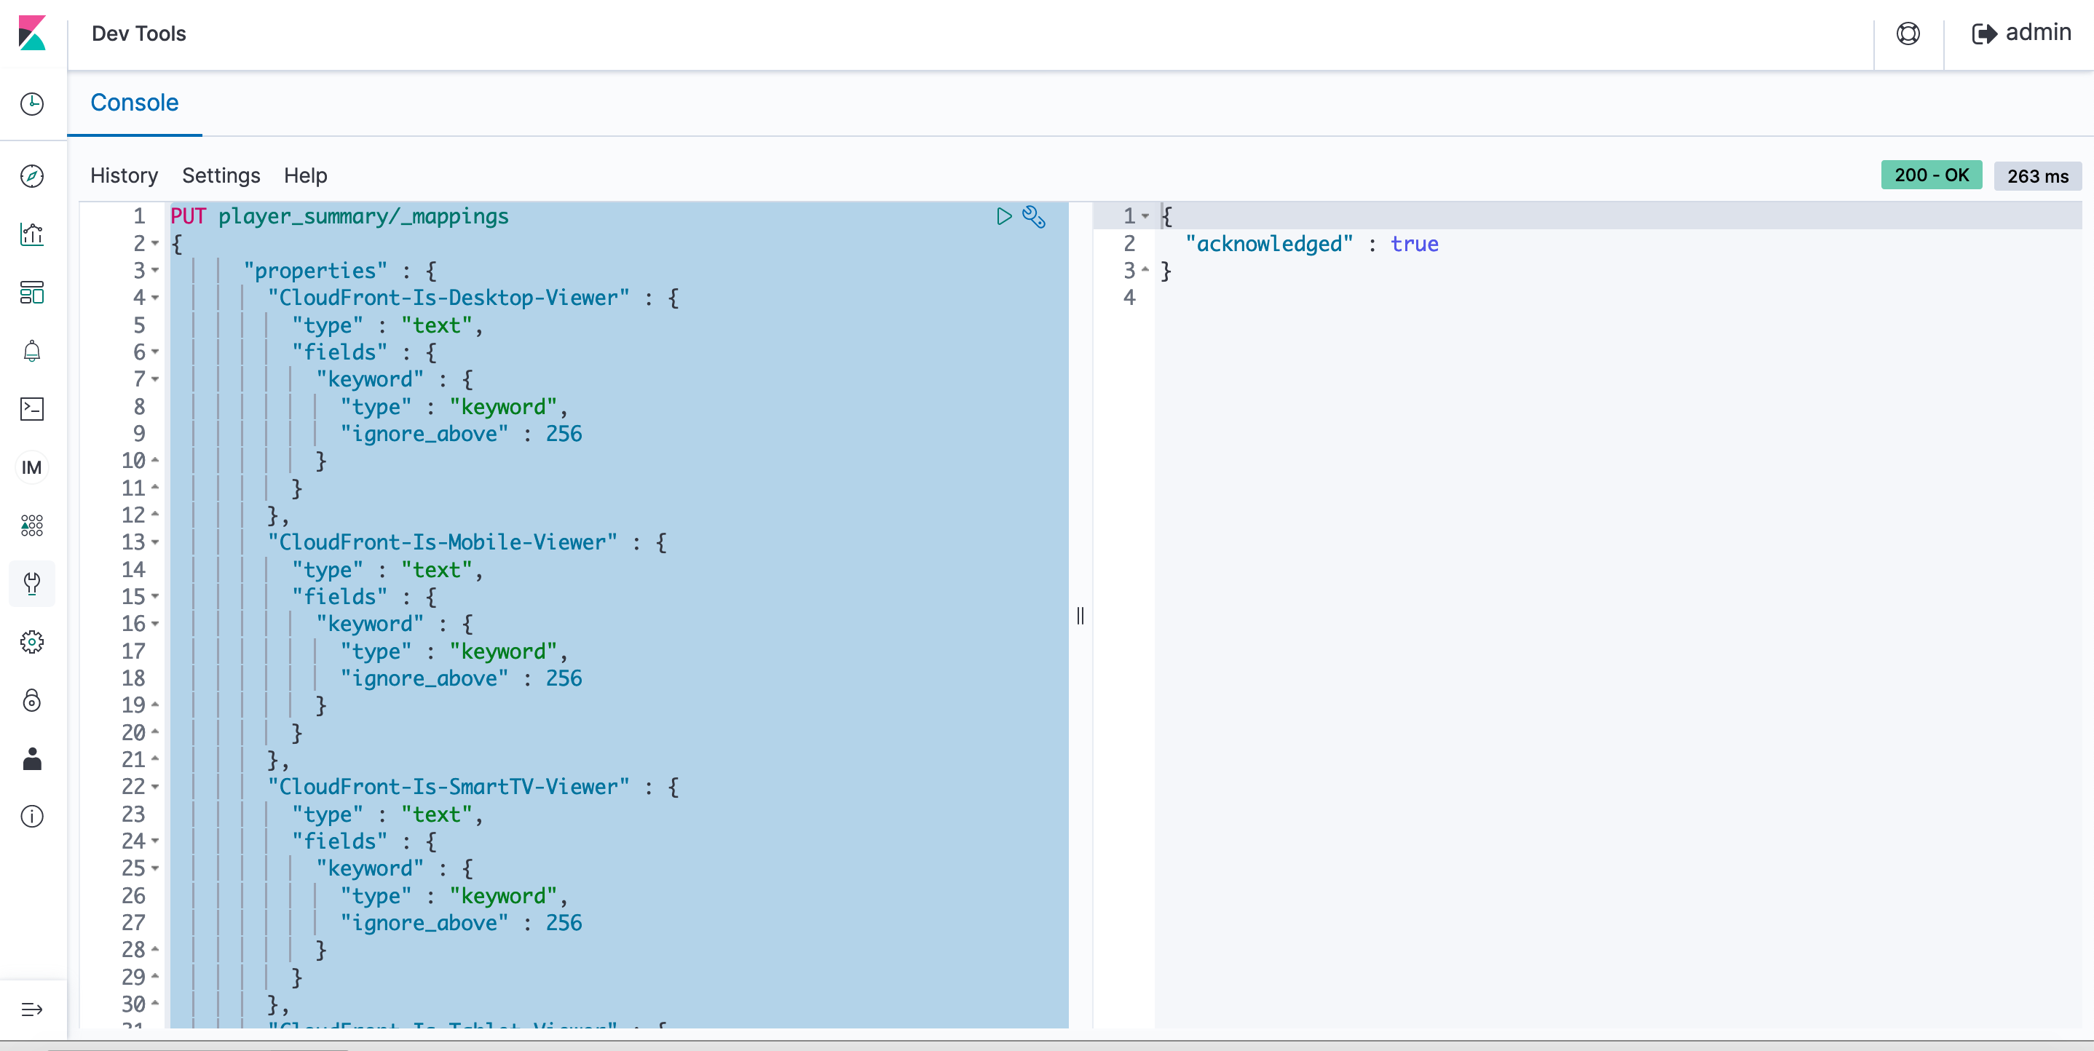The width and height of the screenshot is (2094, 1051).
Task: Click the help lifebuoy icon in header
Action: pyautogui.click(x=1908, y=33)
